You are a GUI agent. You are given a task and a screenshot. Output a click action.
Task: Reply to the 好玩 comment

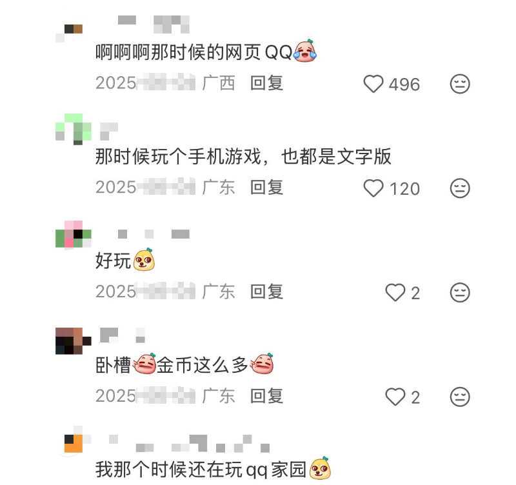click(x=266, y=292)
